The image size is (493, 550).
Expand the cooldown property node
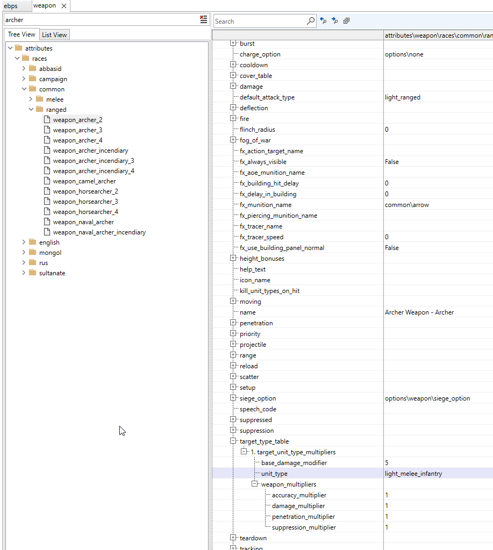(233, 65)
